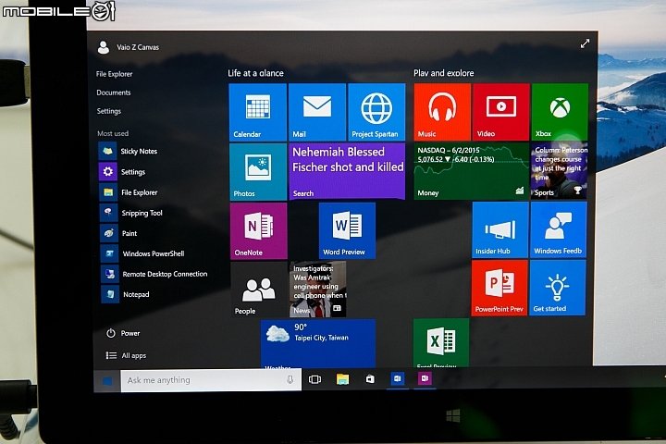666x444 pixels.
Task: Open the Documents link
Action: click(x=114, y=92)
